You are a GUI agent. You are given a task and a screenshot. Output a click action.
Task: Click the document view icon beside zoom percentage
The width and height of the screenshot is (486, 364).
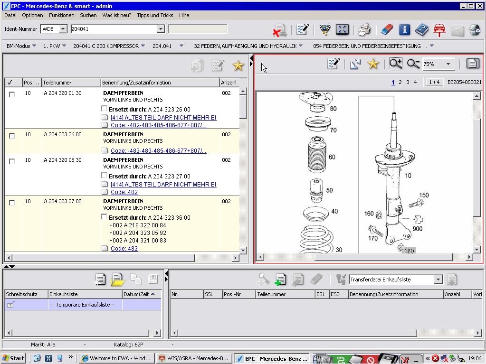point(472,64)
